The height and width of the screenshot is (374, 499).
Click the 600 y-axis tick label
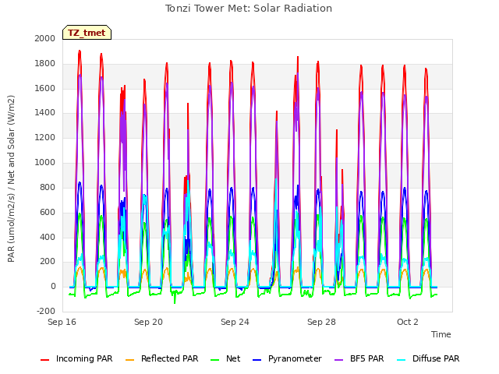tap(48, 212)
